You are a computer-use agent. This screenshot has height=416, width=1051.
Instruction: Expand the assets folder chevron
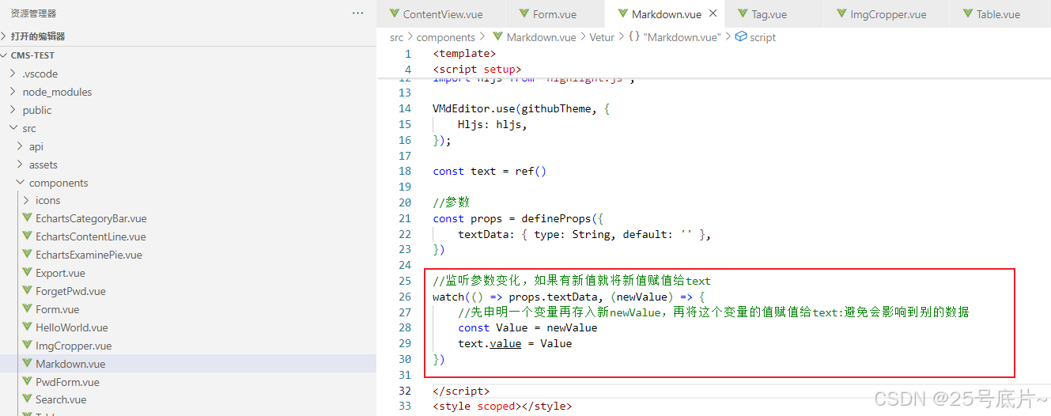(20, 165)
